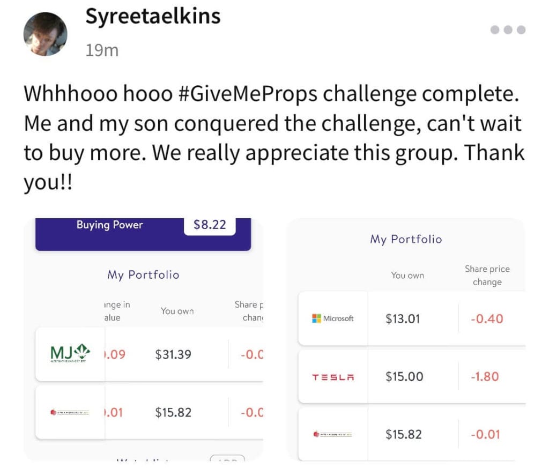Open the left portfolio screenshot thumbnail at $31.39

(173, 354)
